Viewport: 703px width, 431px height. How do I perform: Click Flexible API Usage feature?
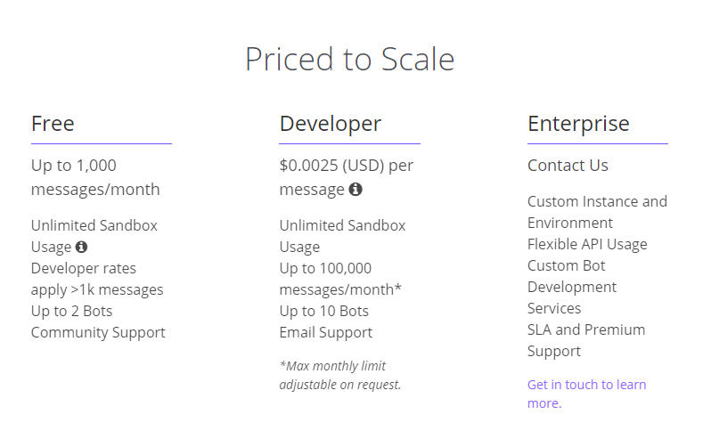click(x=587, y=244)
